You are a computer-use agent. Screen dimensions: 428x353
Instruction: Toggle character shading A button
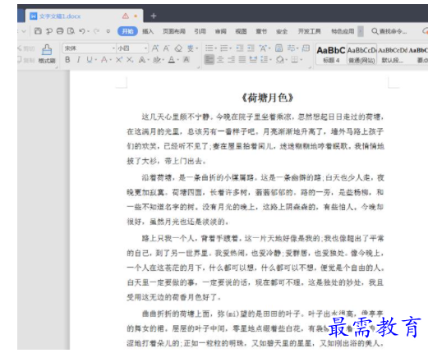[x=186, y=59]
